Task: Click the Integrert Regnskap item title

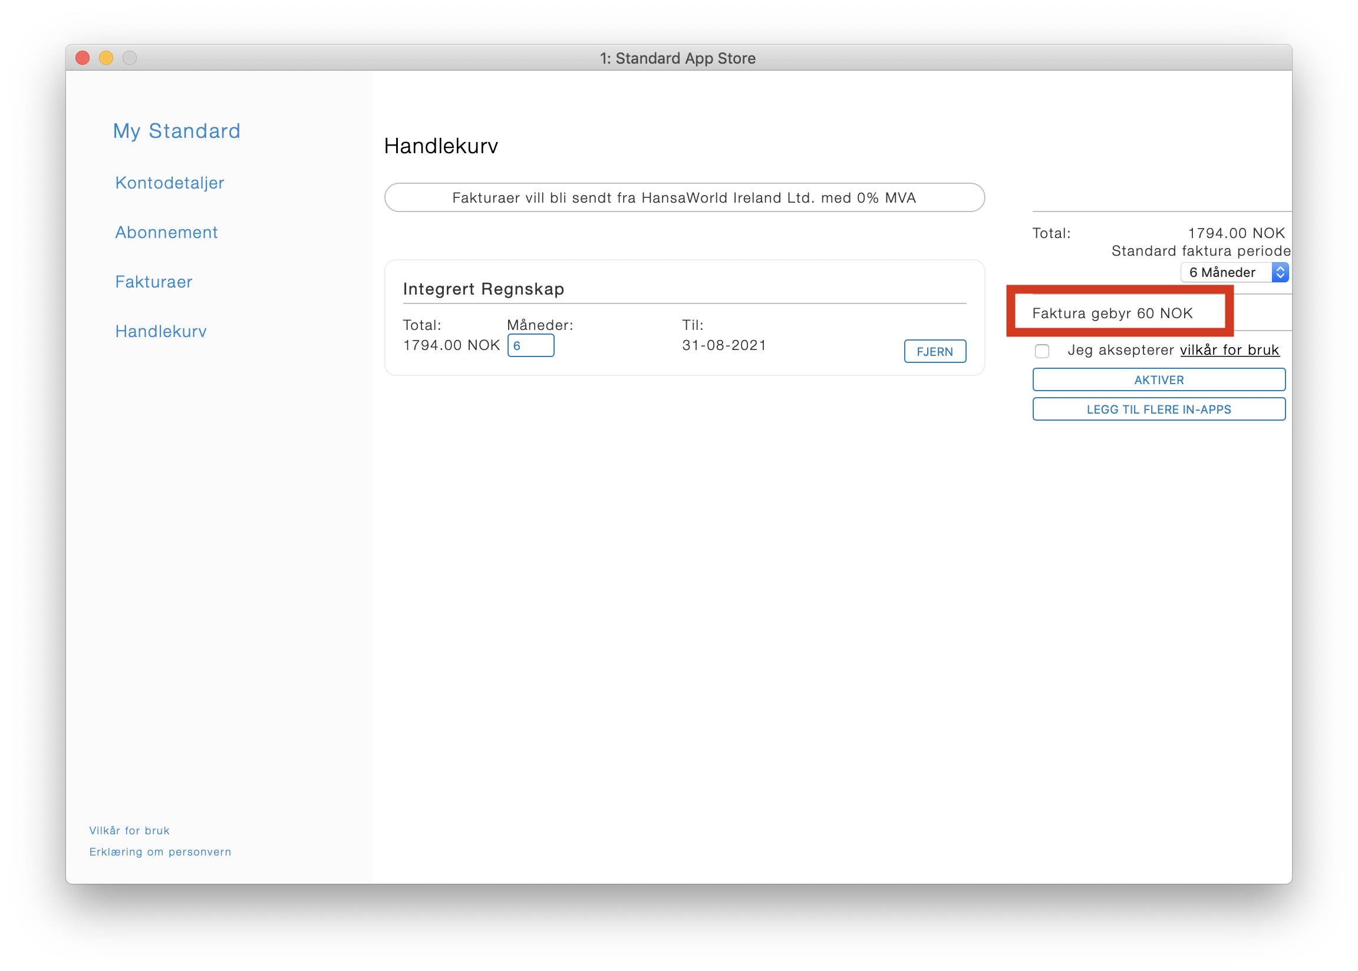Action: [x=483, y=289]
